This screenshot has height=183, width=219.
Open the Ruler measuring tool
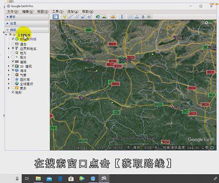(x=122, y=17)
